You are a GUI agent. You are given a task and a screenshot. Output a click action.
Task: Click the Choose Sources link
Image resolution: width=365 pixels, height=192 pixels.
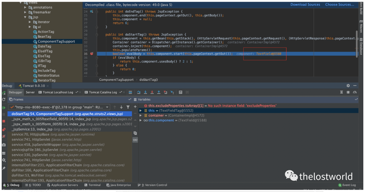tap(340, 4)
